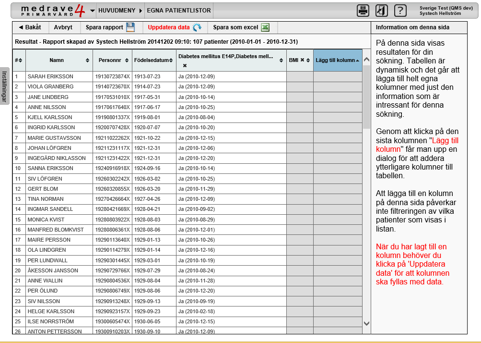Click name ILSE NORRSTRÖM
Image resolution: width=481 pixels, height=343 pixels.
[x=51, y=321]
